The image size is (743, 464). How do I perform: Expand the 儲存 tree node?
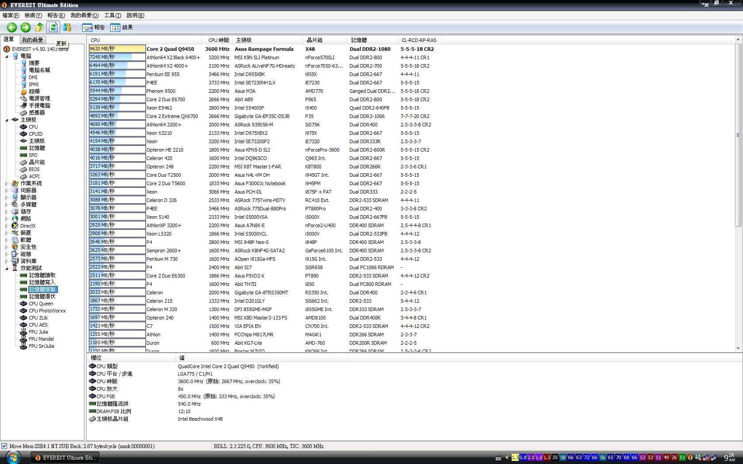(7, 212)
